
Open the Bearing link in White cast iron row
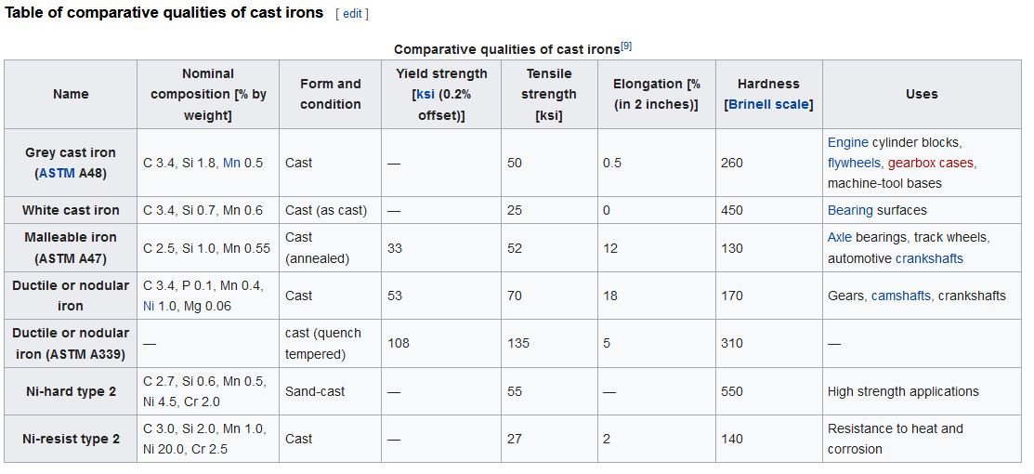850,210
